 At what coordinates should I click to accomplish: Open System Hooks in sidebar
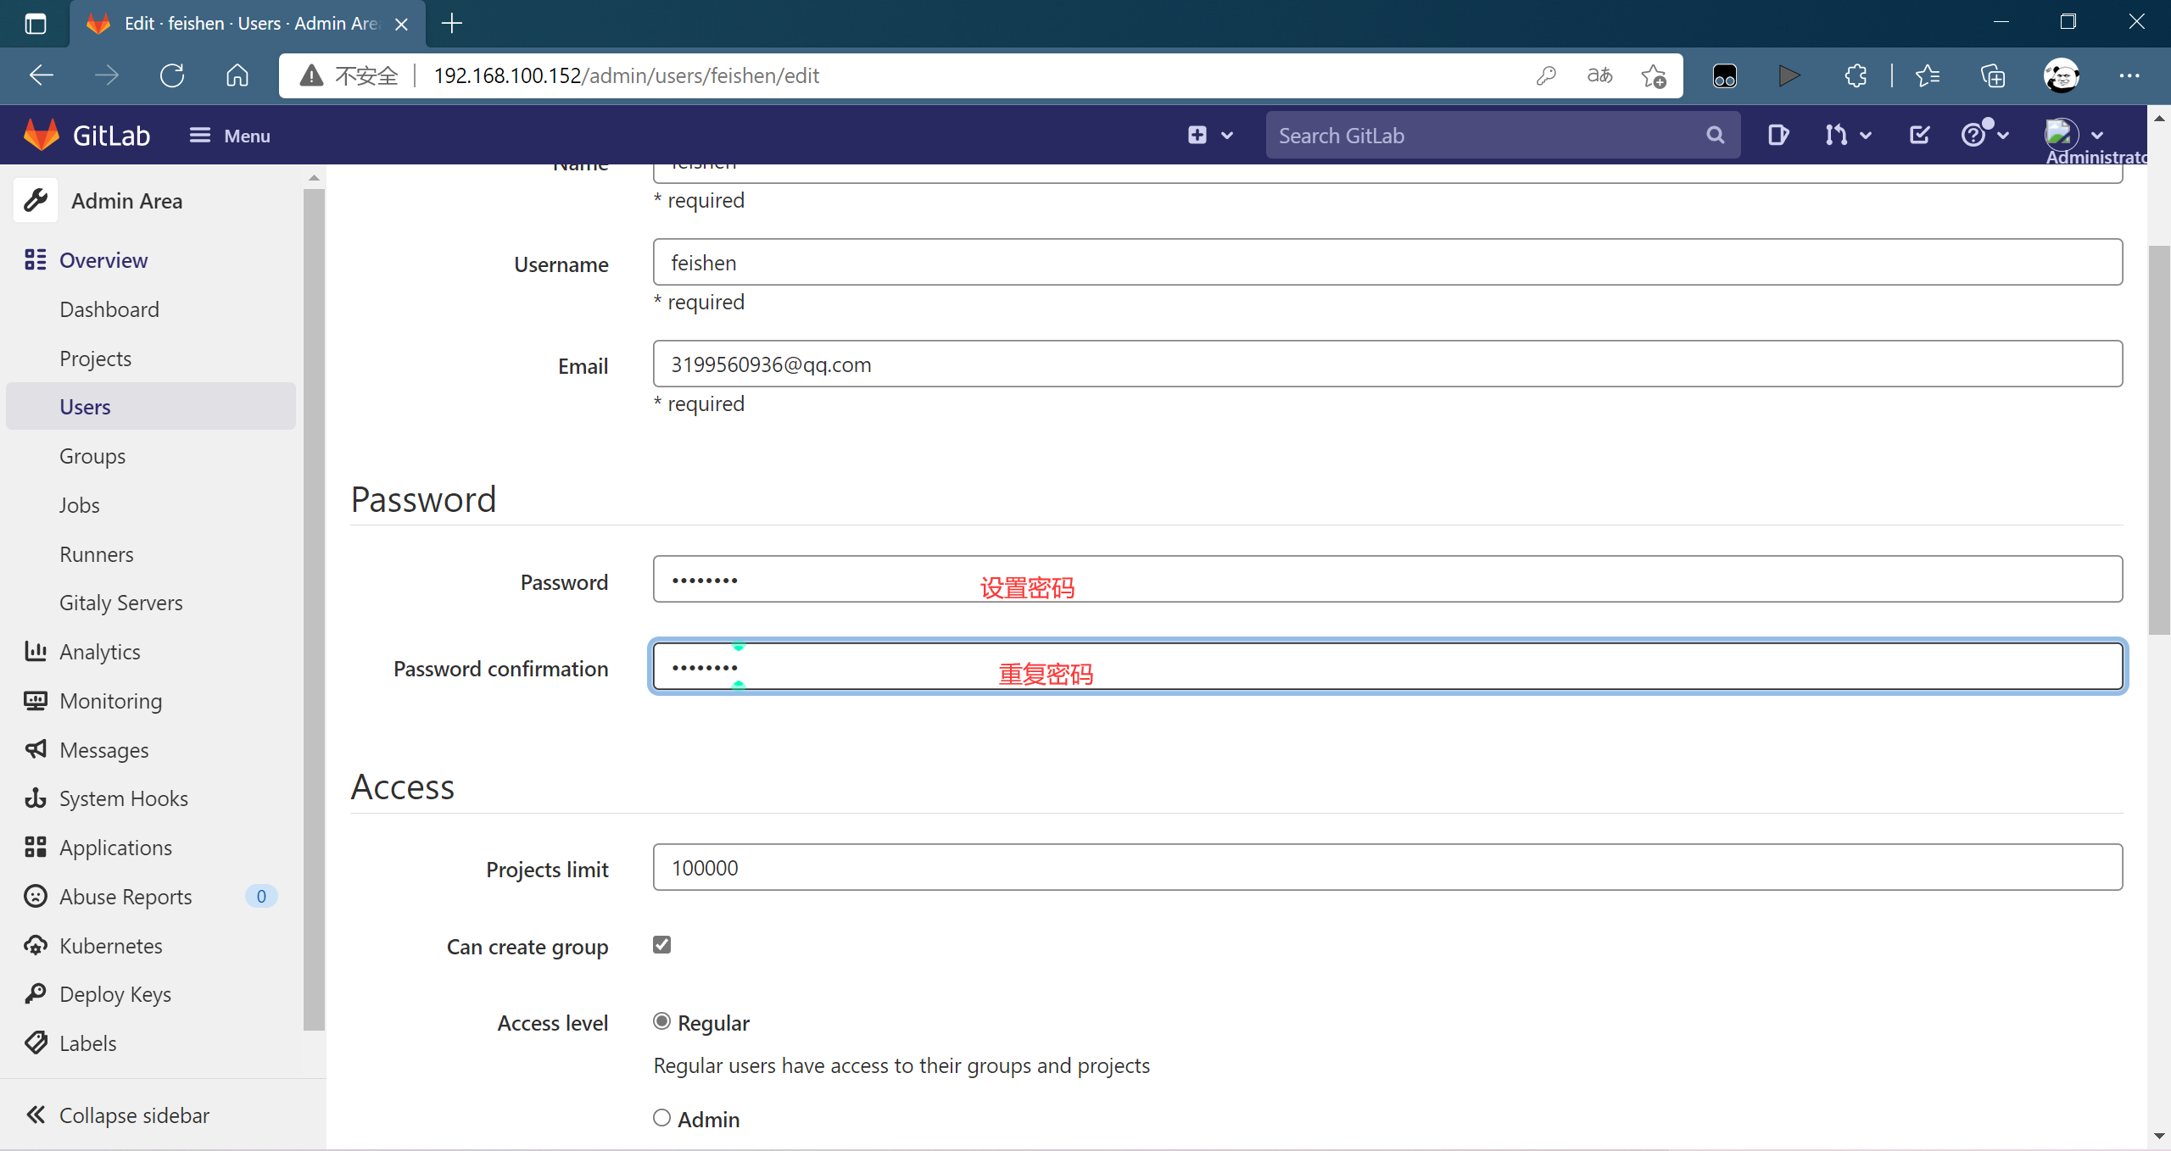123,798
